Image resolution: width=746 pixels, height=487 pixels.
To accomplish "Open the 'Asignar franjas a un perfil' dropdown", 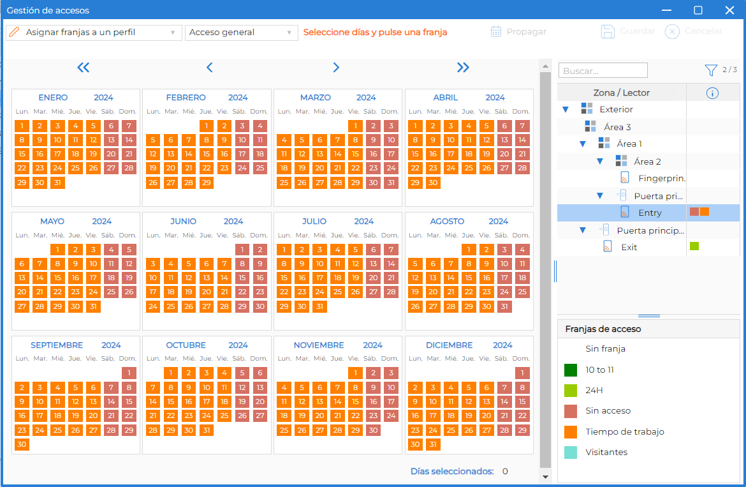I will point(94,33).
